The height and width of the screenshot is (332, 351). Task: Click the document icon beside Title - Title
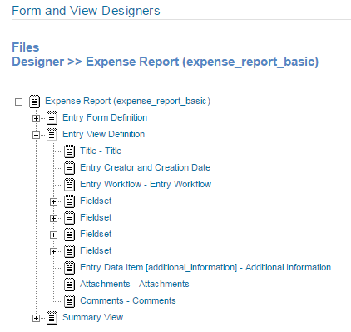tap(69, 151)
